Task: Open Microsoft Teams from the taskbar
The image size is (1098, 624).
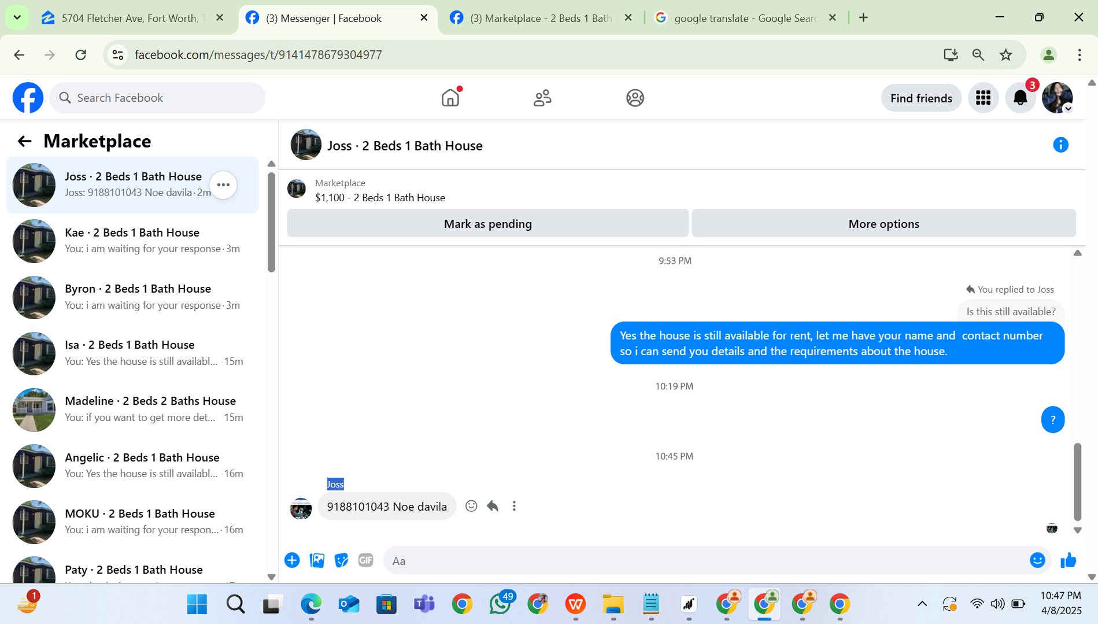Action: pos(424,604)
